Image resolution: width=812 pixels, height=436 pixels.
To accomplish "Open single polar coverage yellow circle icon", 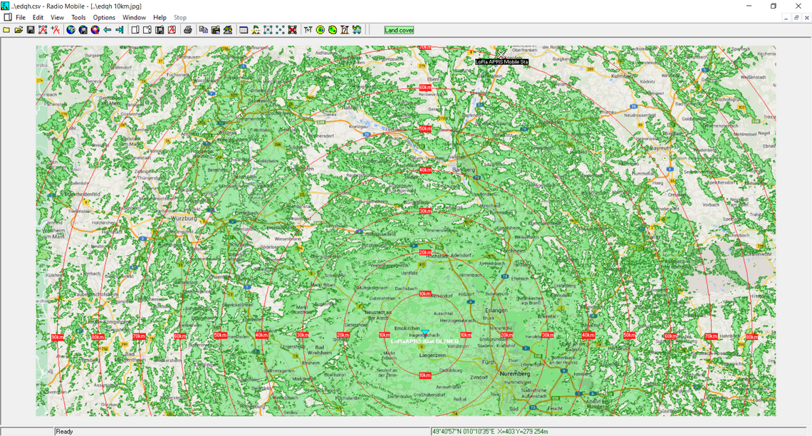I will (321, 30).
